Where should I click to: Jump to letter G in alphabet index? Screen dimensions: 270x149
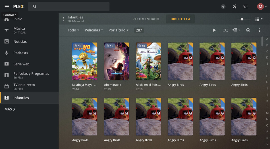[x=267, y=76]
